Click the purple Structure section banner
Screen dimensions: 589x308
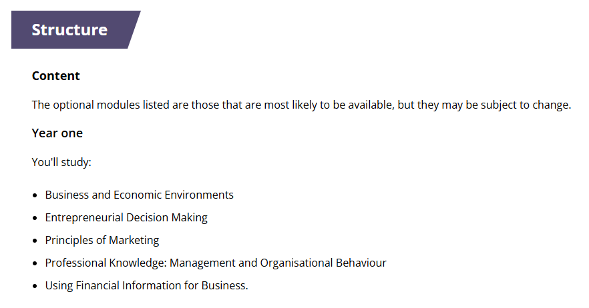(69, 30)
